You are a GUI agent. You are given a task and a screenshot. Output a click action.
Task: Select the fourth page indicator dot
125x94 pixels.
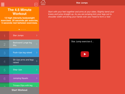click(x=25, y=30)
